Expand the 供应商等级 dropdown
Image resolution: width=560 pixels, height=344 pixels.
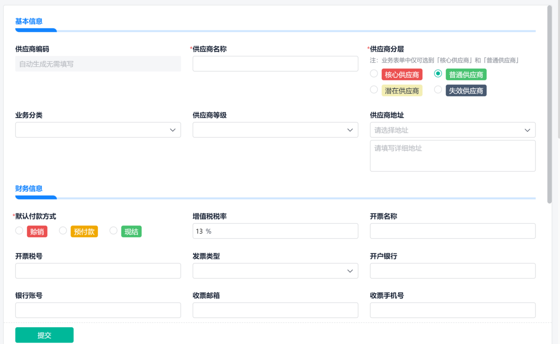pos(275,130)
